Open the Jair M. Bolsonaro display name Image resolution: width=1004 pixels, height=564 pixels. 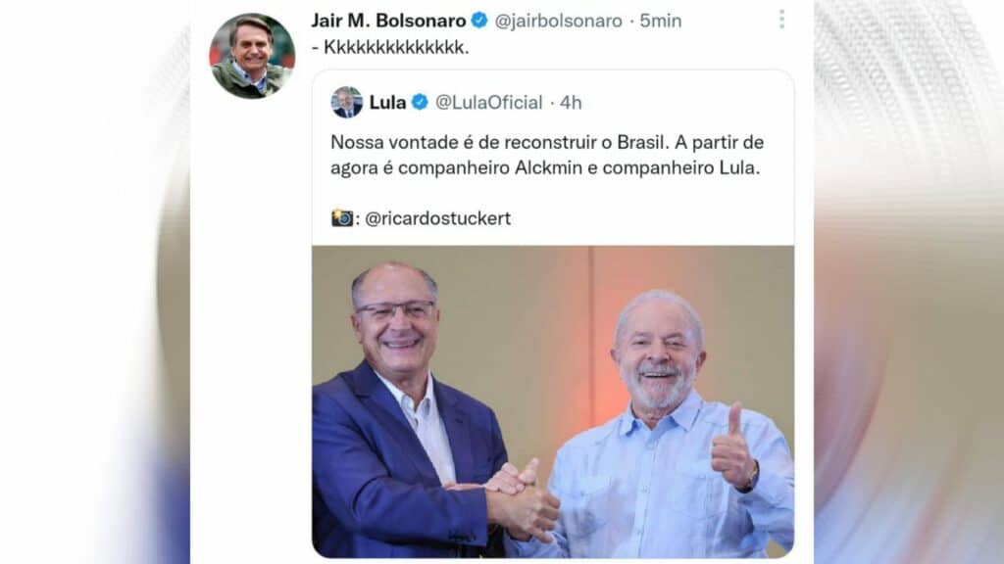click(x=388, y=21)
